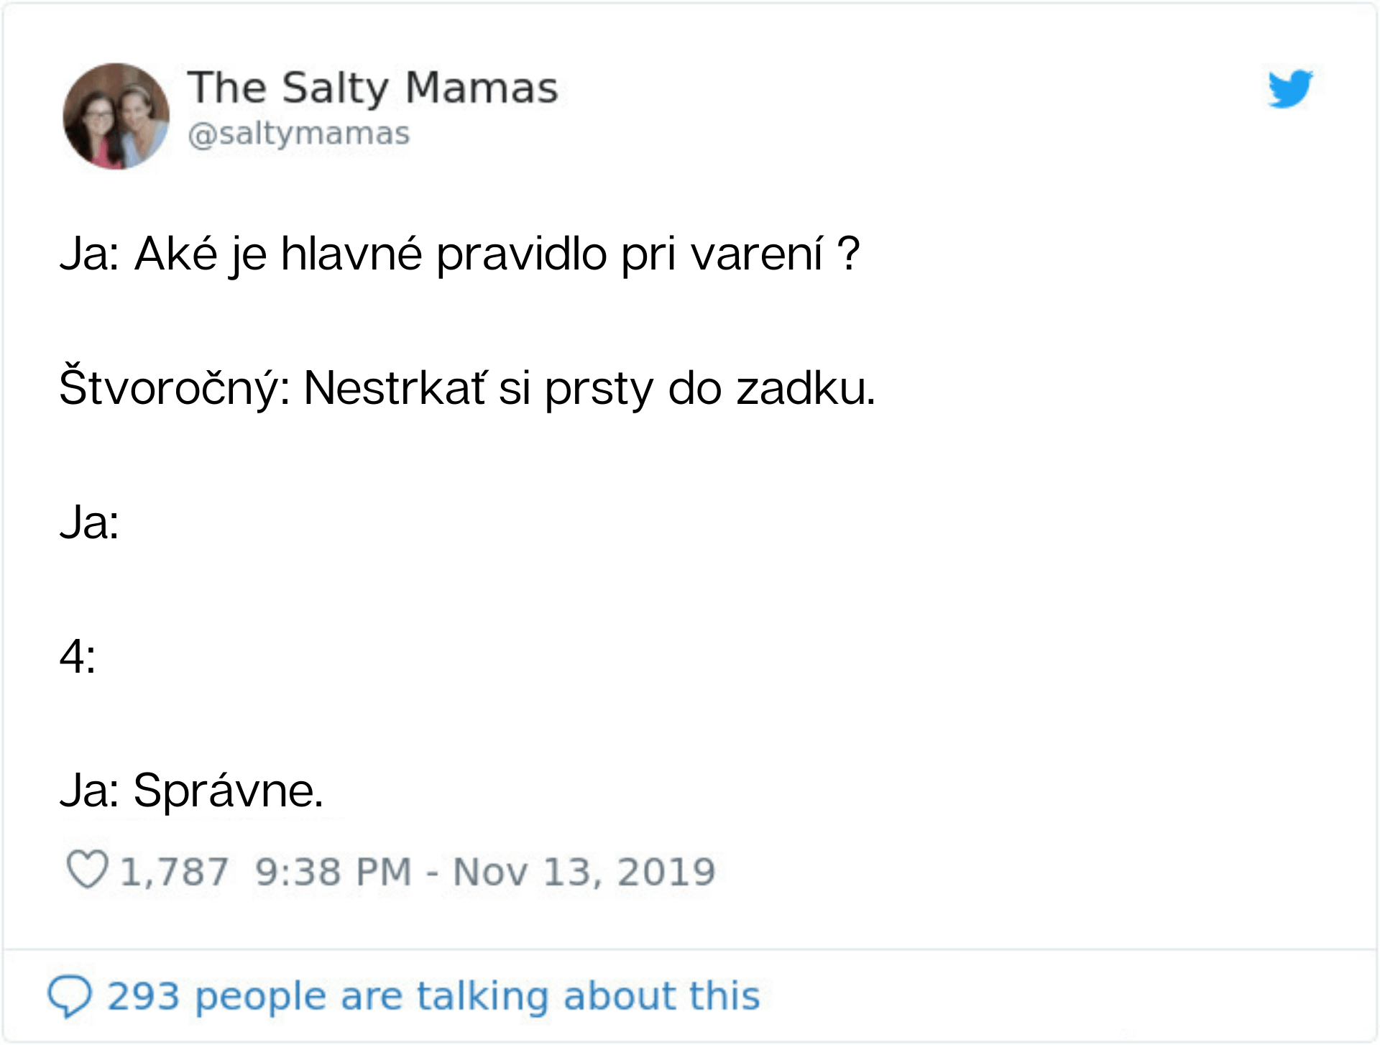Viewport: 1380px width, 1045px height.
Task: Open "293 people are talking about this"
Action: point(433,996)
